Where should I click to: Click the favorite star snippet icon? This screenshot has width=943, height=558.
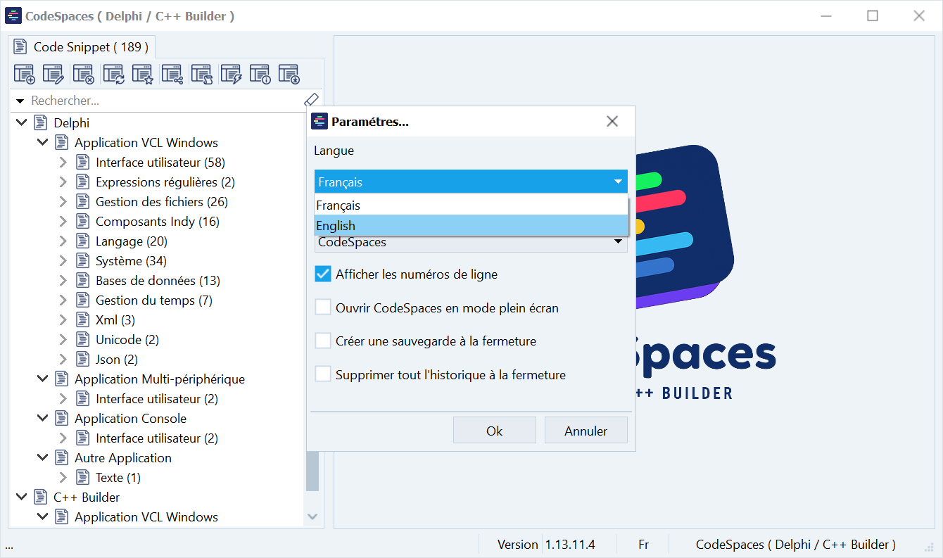(142, 74)
